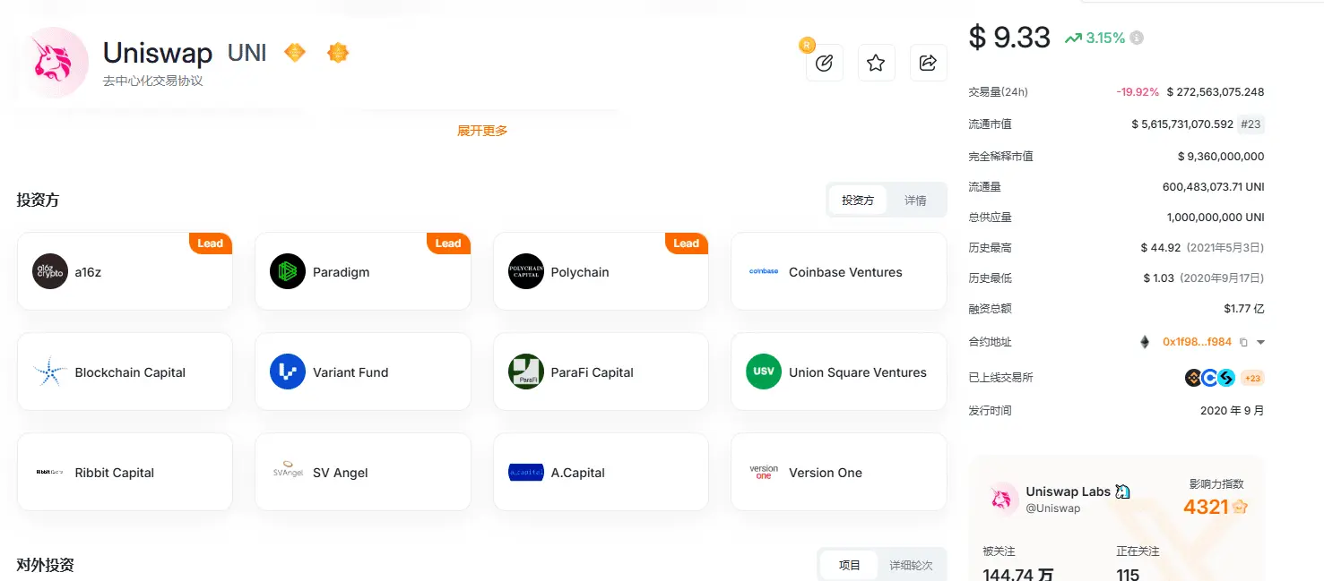Click total supply 1,000,000,000 UNI
Screen dimensions: 1324x581
[x=1216, y=218]
